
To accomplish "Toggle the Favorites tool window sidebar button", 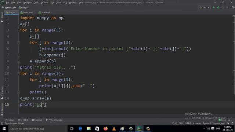I will [x=2, y=109].
